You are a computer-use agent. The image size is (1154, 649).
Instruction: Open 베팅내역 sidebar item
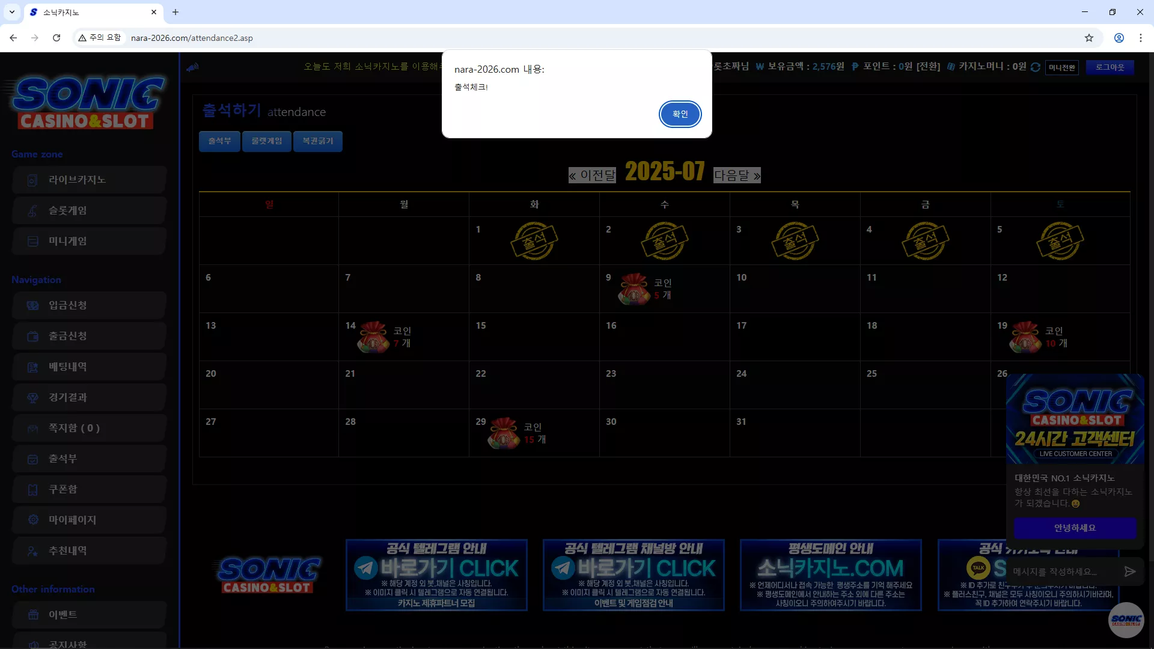[89, 367]
